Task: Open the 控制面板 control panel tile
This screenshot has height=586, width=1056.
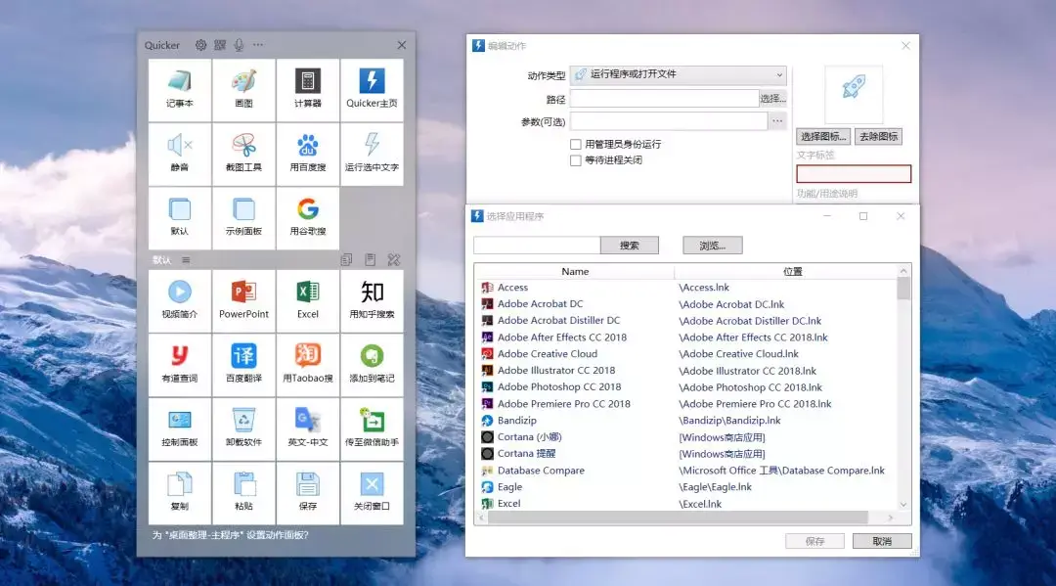Action: [x=180, y=429]
